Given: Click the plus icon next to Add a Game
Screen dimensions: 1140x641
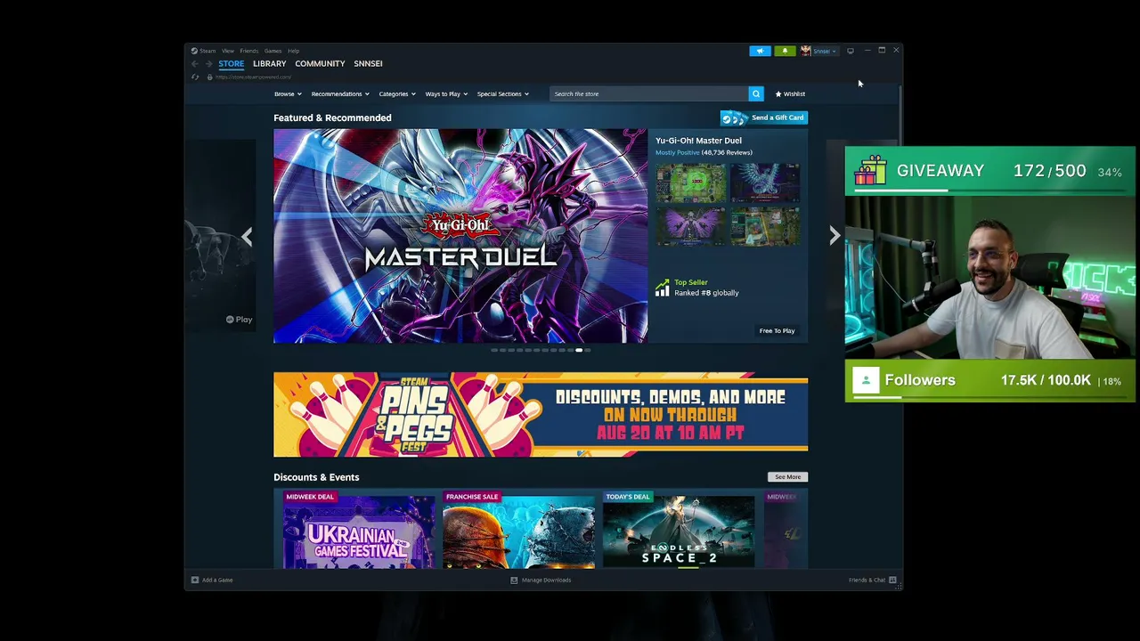Looking at the screenshot, I should pos(194,580).
